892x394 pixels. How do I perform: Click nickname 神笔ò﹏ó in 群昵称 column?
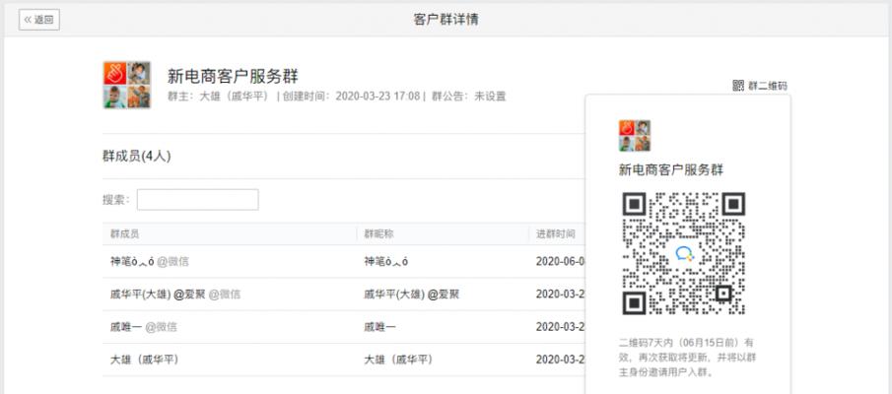tap(386, 262)
